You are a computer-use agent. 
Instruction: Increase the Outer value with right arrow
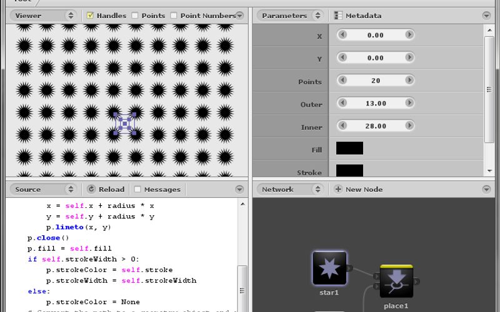click(409, 103)
